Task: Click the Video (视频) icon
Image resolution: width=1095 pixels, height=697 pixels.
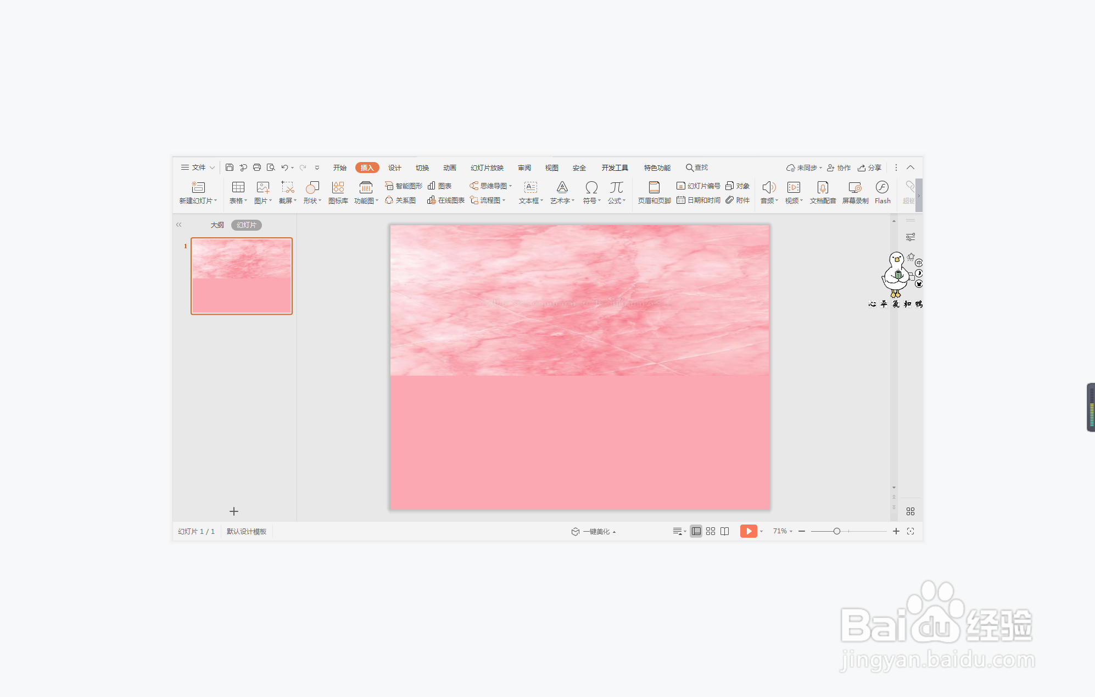Action: 794,187
